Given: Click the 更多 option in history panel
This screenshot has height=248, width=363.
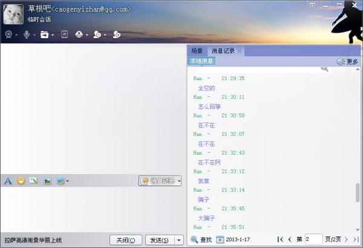Looking at the screenshot, I should coord(352,61).
